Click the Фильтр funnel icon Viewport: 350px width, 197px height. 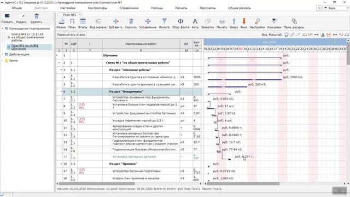[164, 22]
